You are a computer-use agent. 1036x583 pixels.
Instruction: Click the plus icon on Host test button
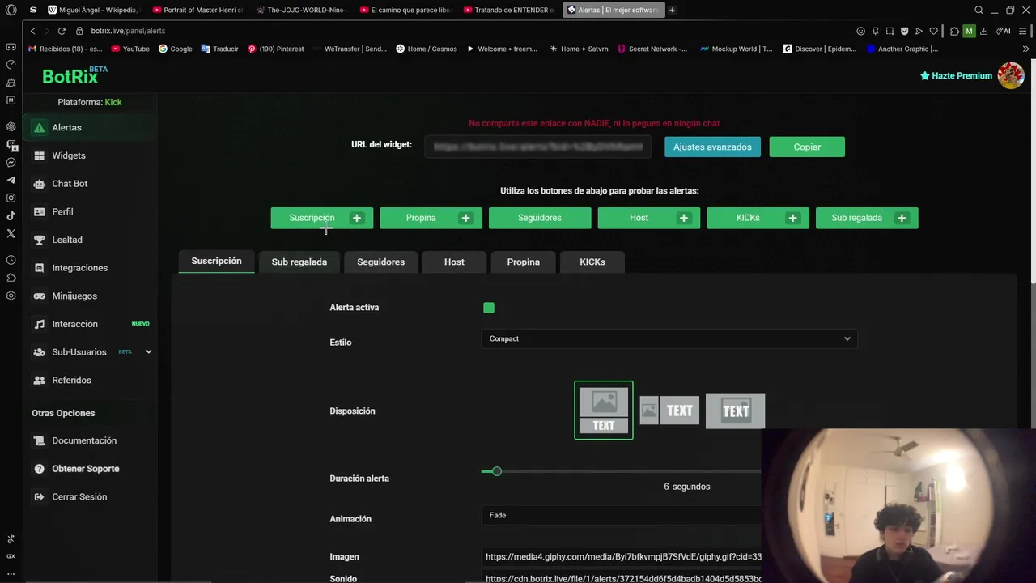point(684,218)
